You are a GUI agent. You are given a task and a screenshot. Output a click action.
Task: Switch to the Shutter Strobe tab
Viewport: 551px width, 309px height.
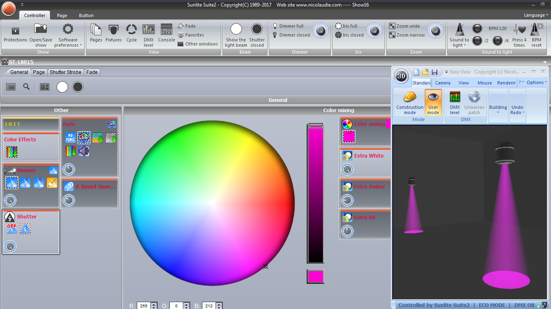tap(66, 72)
